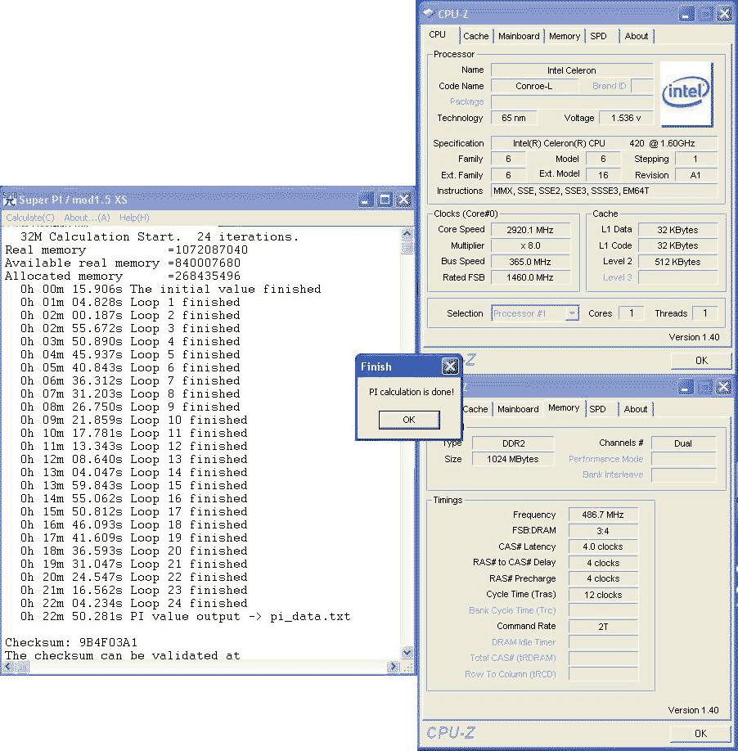Viewport: 738px width, 751px height.
Task: Click the Multiplier x 8.0 value
Action: (530, 245)
